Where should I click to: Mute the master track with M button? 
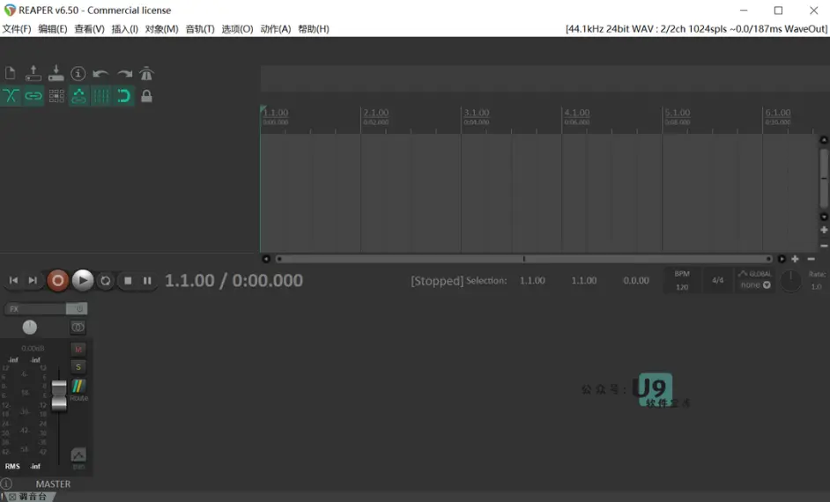tap(78, 349)
